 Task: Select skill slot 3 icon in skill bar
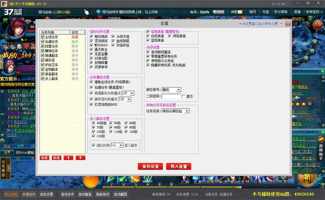136,180
